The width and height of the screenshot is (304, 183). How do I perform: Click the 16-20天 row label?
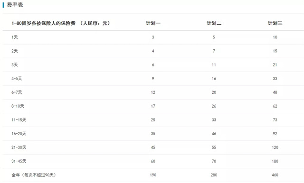point(19,134)
